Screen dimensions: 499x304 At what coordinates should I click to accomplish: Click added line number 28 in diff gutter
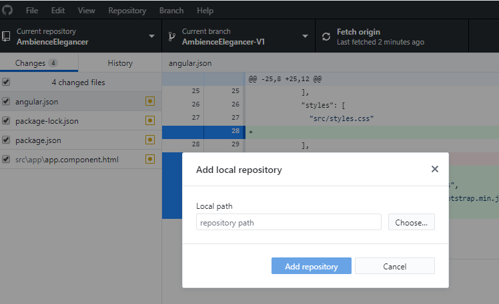pyautogui.click(x=235, y=131)
